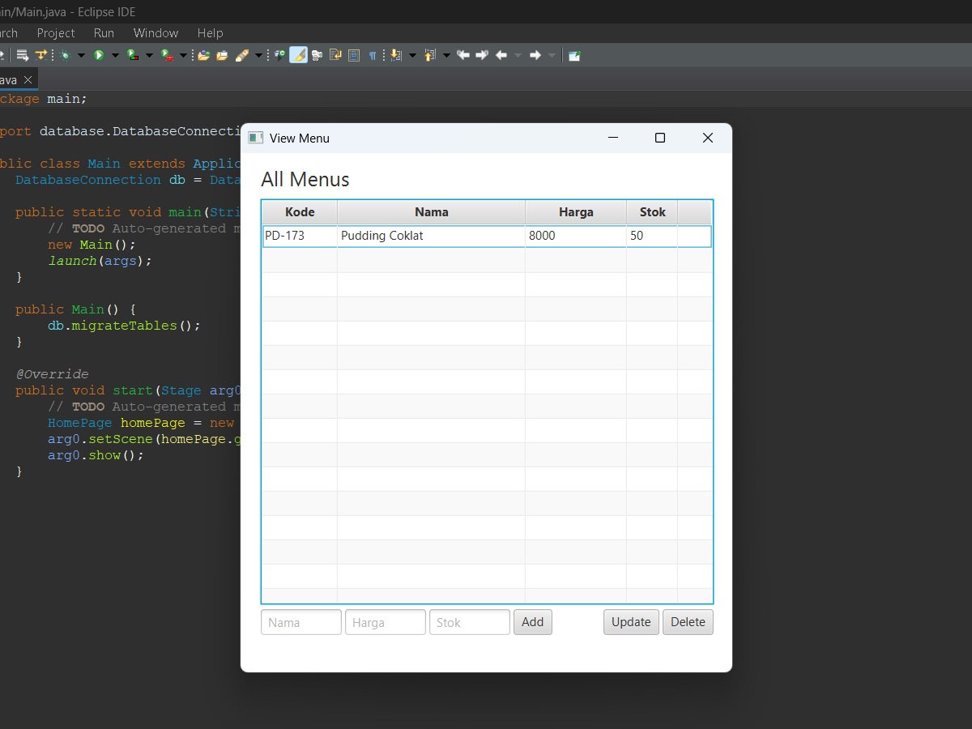The height and width of the screenshot is (729, 972).
Task: Click the Open Type folder icon
Action: pos(204,55)
